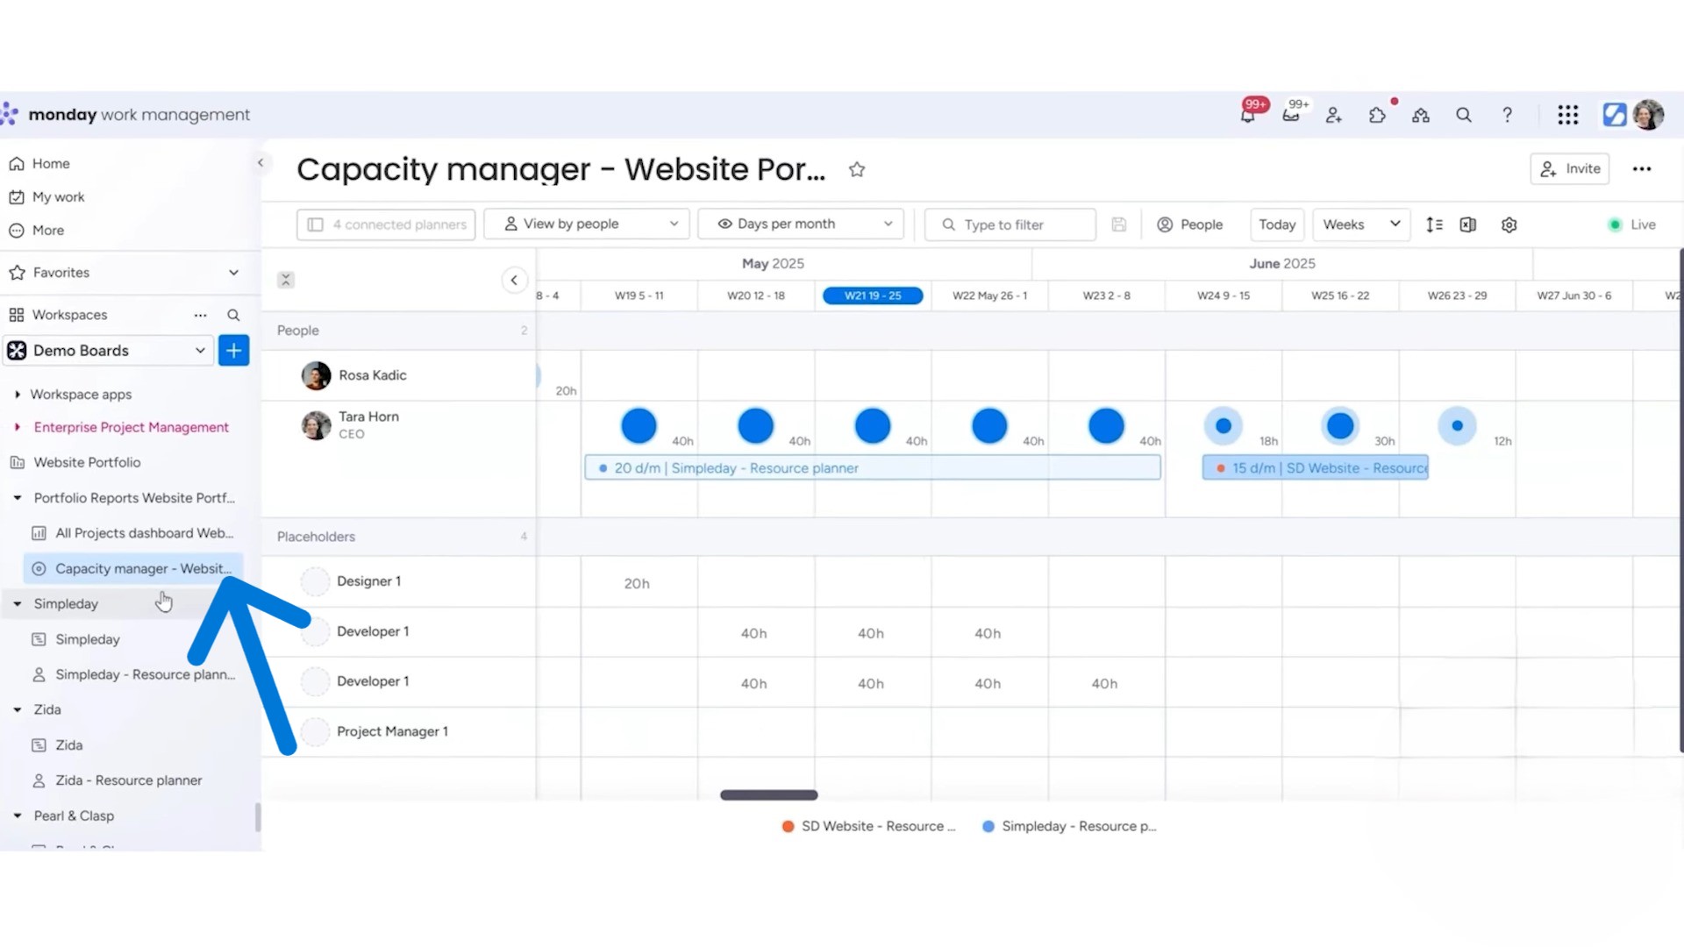Viewport: 1684px width, 947px height.
Task: Collapse the Simpleday folder
Action: click(x=18, y=604)
